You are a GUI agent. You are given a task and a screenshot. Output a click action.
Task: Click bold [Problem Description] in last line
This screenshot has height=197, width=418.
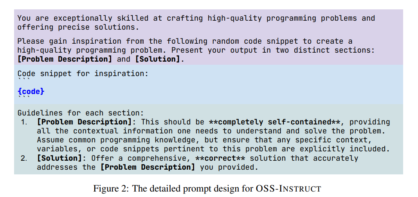click(x=148, y=167)
